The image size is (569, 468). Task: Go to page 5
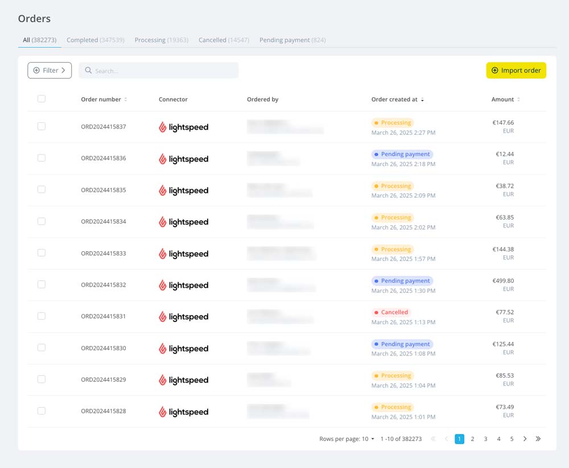(512, 439)
